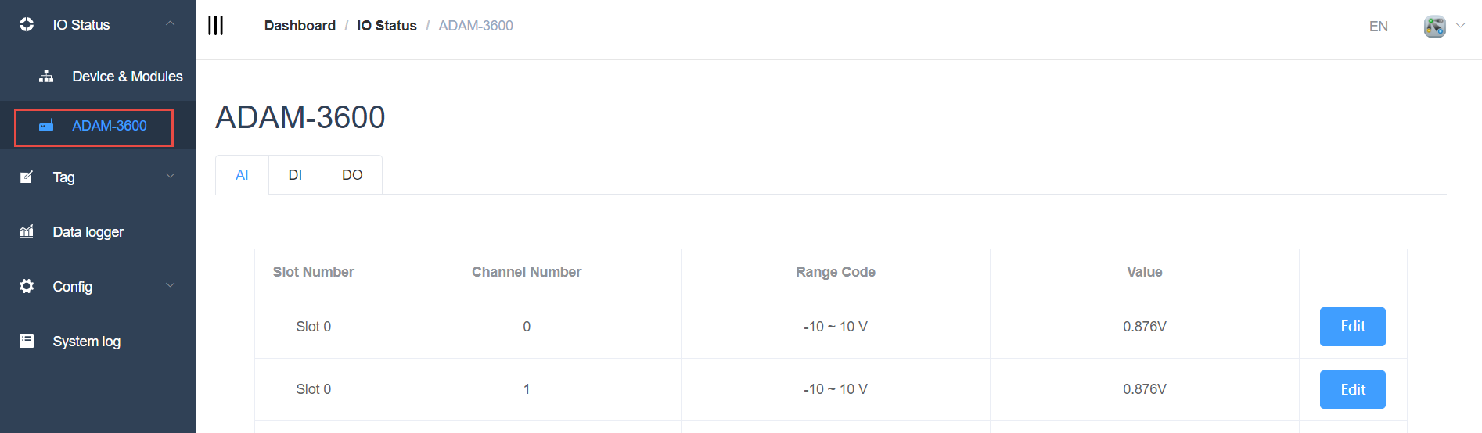Click the System log list icon
Screen dimensions: 1482x433
[27, 341]
